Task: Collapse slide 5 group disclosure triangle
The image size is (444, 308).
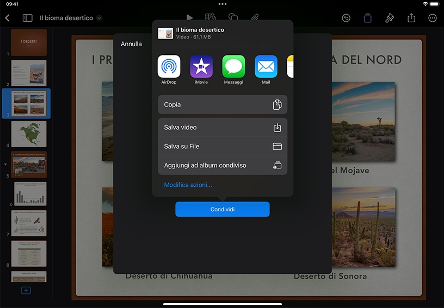Action: click(5, 164)
